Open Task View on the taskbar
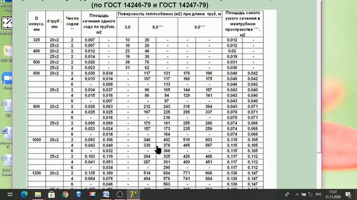The width and height of the screenshot is (357, 200). tap(10, 194)
